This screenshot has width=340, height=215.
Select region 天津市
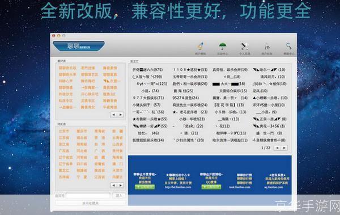[117, 170]
